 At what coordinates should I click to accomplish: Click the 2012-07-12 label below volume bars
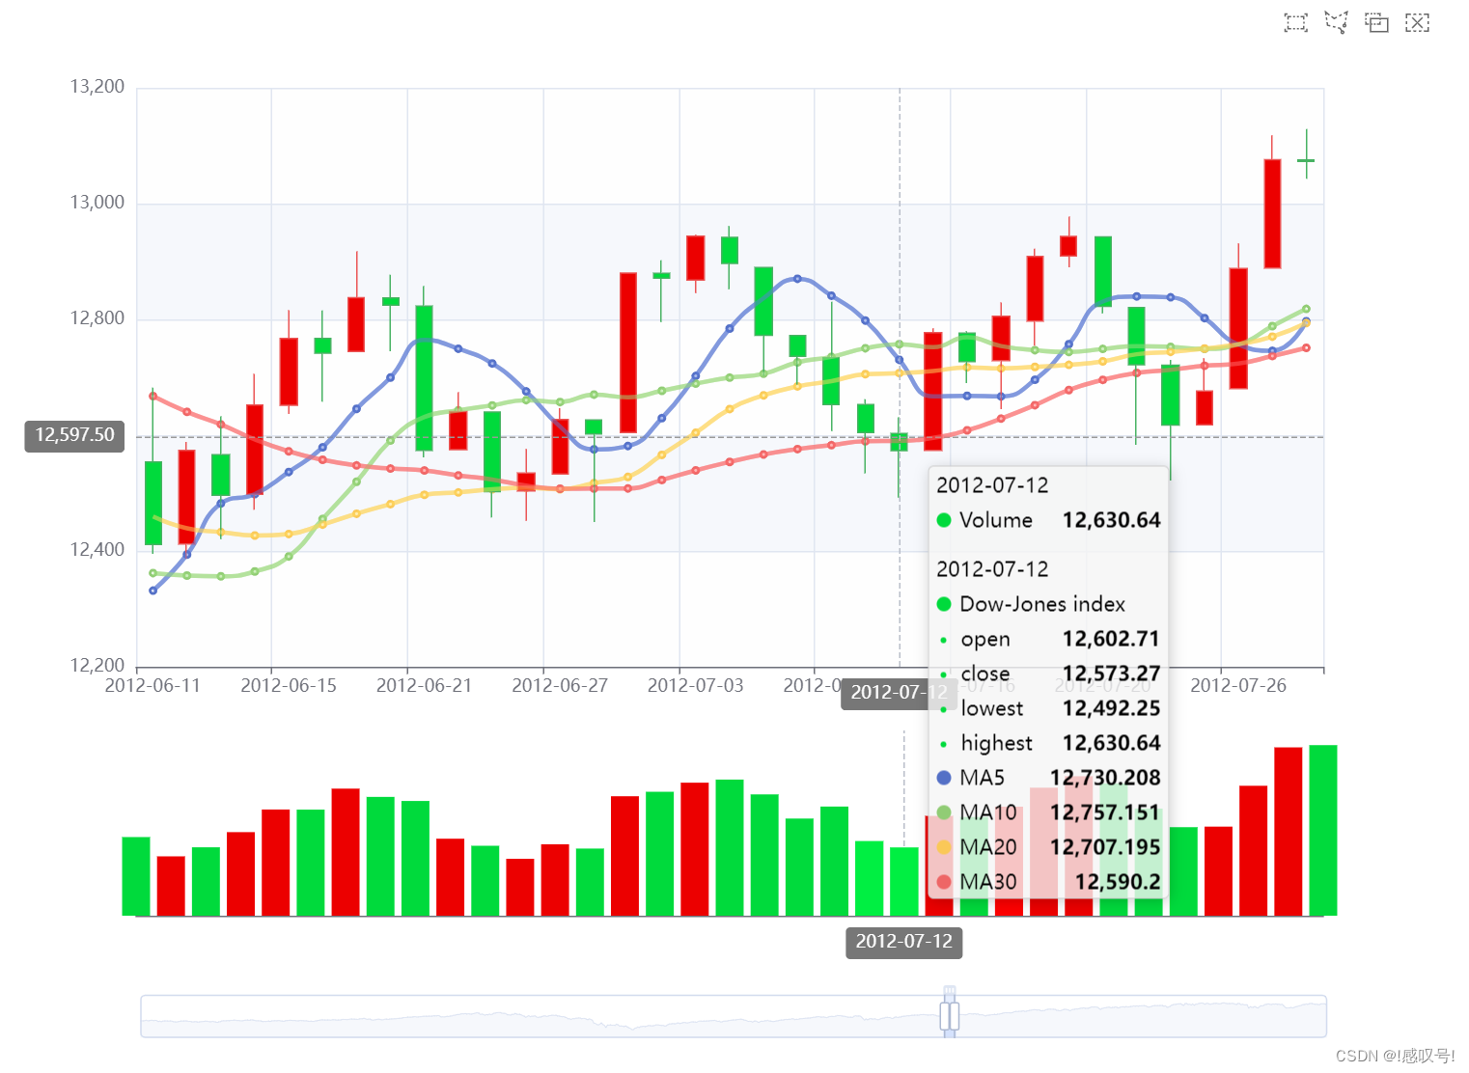tap(903, 942)
